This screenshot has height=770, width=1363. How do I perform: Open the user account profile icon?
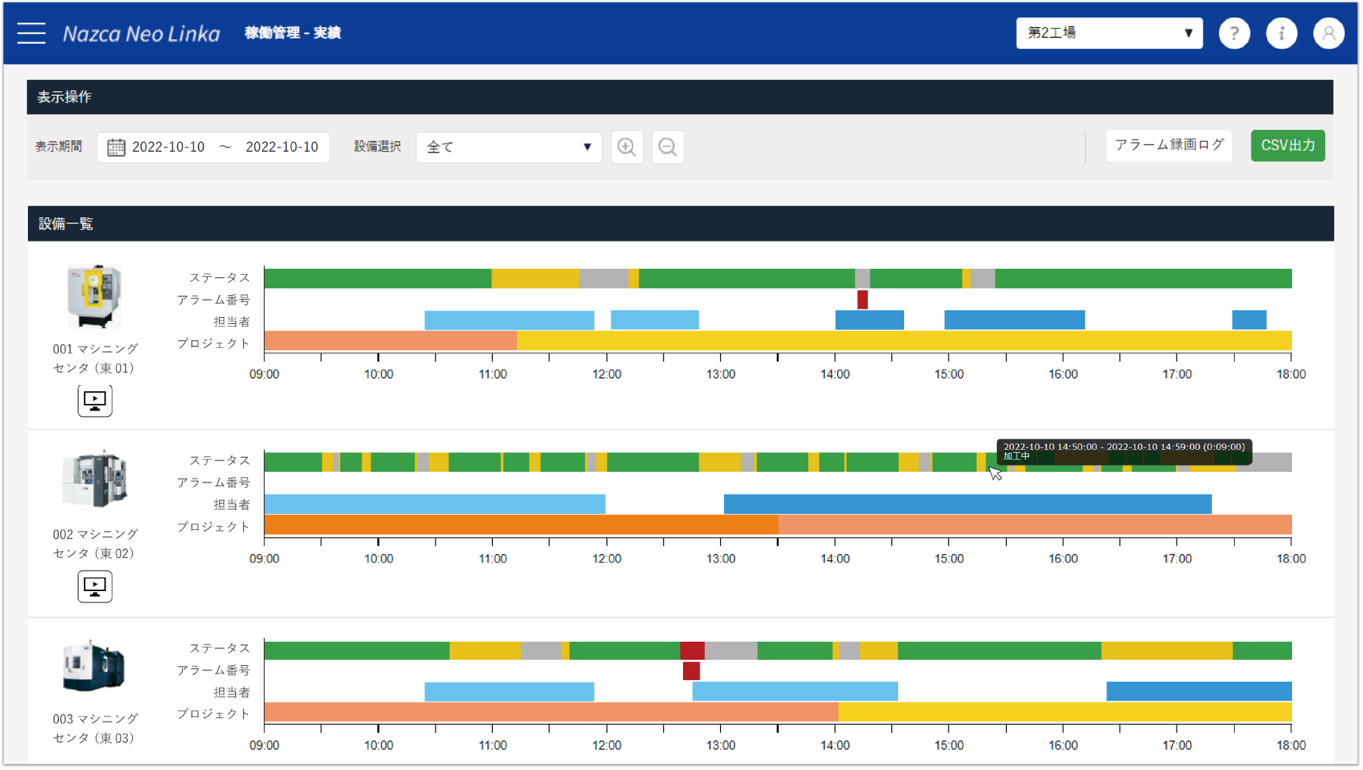coord(1328,33)
